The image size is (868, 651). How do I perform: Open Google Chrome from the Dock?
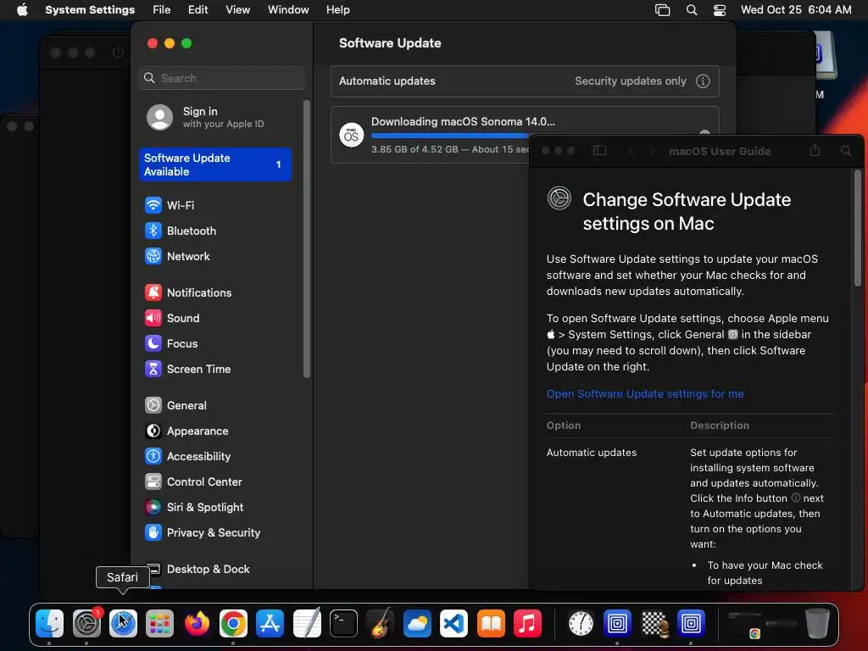coord(233,623)
